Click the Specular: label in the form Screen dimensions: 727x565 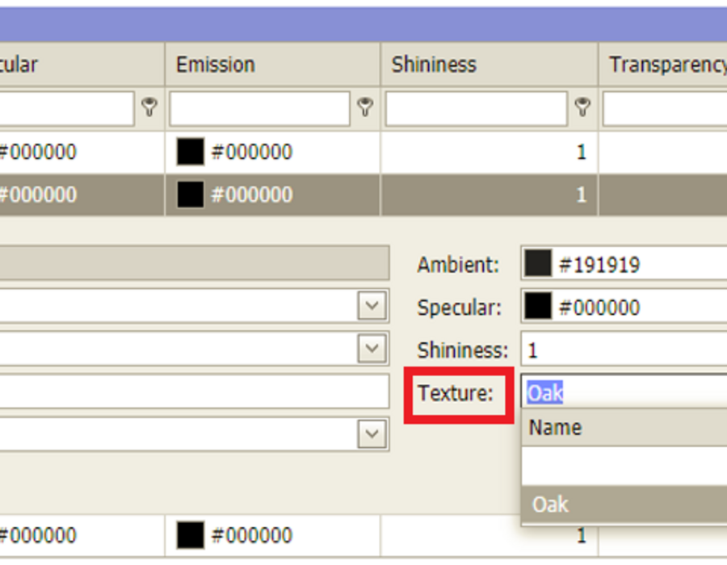point(460,308)
